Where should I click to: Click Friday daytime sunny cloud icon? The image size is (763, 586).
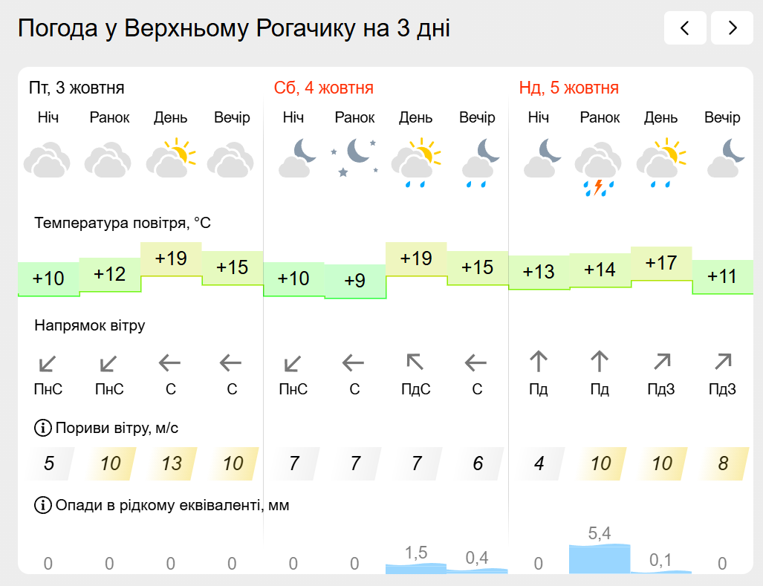pyautogui.click(x=171, y=158)
